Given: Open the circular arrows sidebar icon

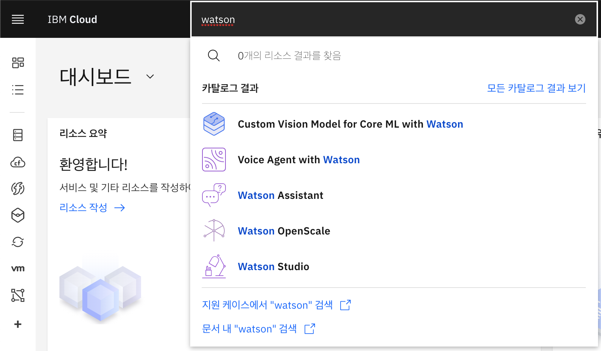Looking at the screenshot, I should point(18,242).
